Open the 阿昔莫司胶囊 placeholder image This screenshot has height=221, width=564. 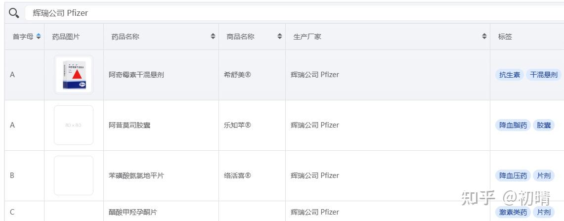click(74, 125)
